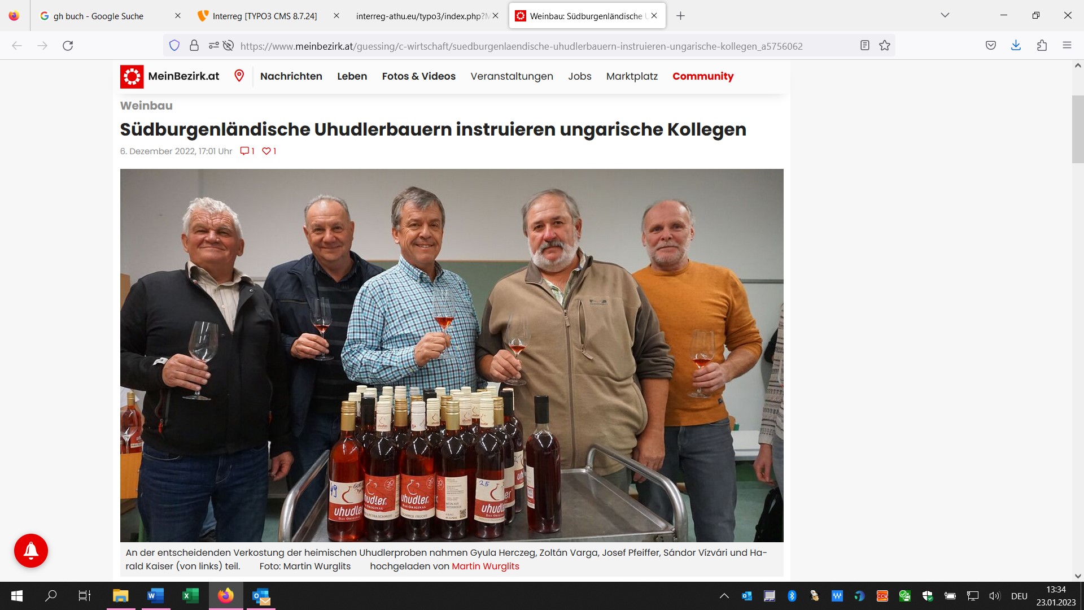Click the URL address bar field

(521, 46)
